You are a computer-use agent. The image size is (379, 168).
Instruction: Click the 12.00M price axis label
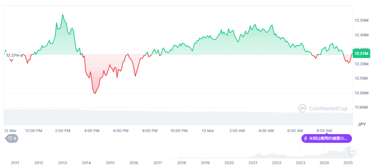pos(362,93)
